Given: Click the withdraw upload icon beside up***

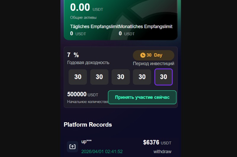Looking at the screenshot, I should click(x=72, y=147).
